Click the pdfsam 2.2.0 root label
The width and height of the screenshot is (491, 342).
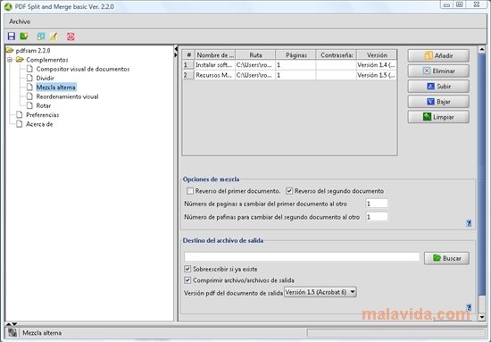[x=33, y=50]
